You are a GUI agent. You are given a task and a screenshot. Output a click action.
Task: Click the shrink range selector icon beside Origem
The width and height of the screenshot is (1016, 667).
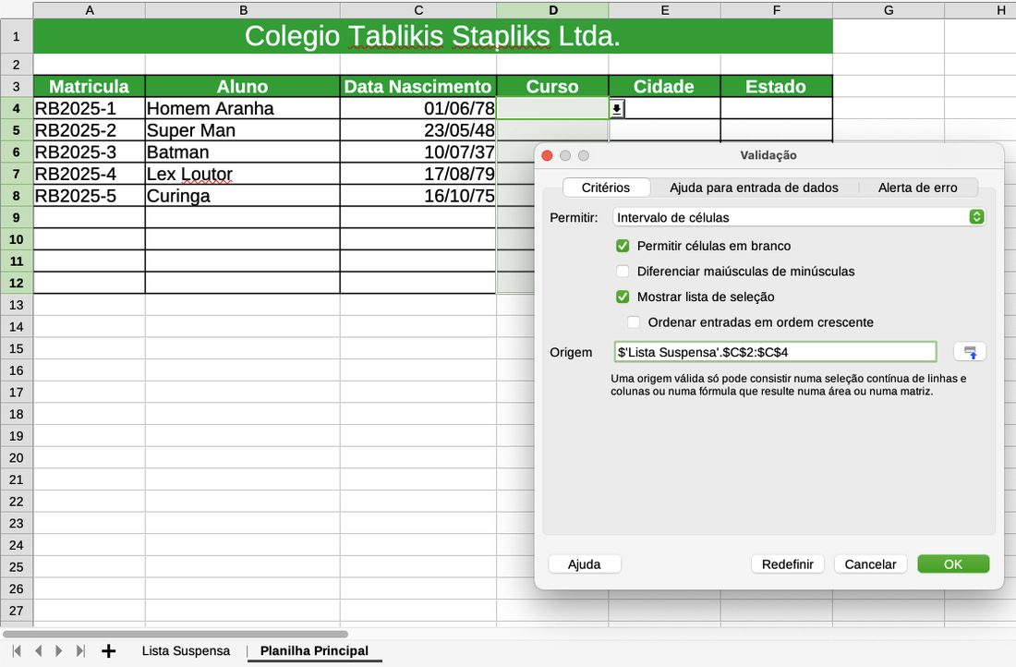click(969, 352)
